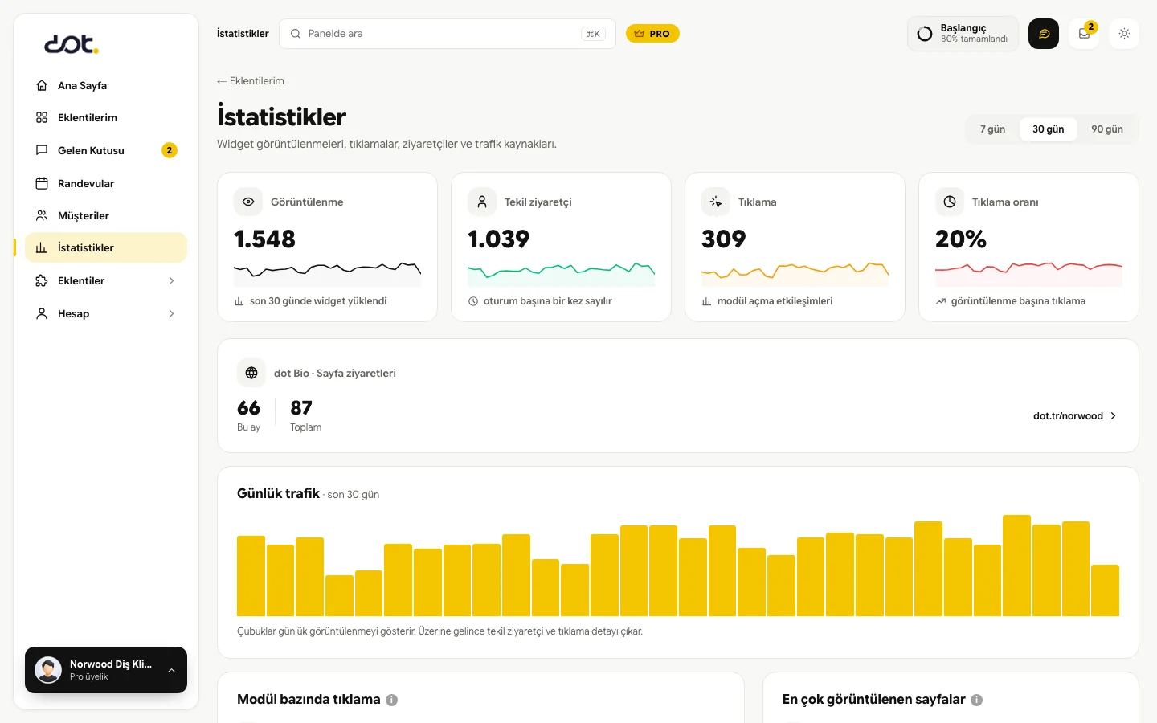Click the globe icon in dot Bio card

(251, 373)
